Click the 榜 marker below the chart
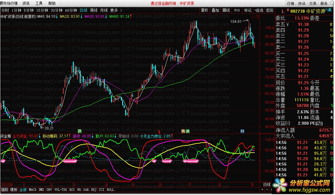The width and height of the screenshot is (335, 195). [x=183, y=131]
